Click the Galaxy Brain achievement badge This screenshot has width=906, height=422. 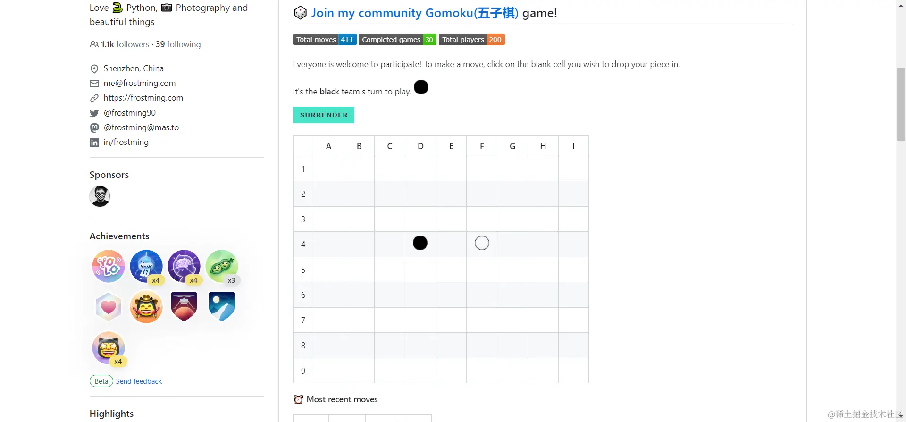184,266
